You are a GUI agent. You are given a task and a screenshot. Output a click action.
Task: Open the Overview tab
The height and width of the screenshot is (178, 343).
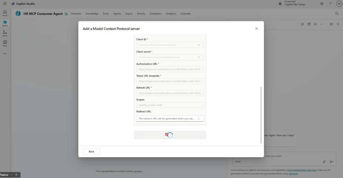click(76, 13)
